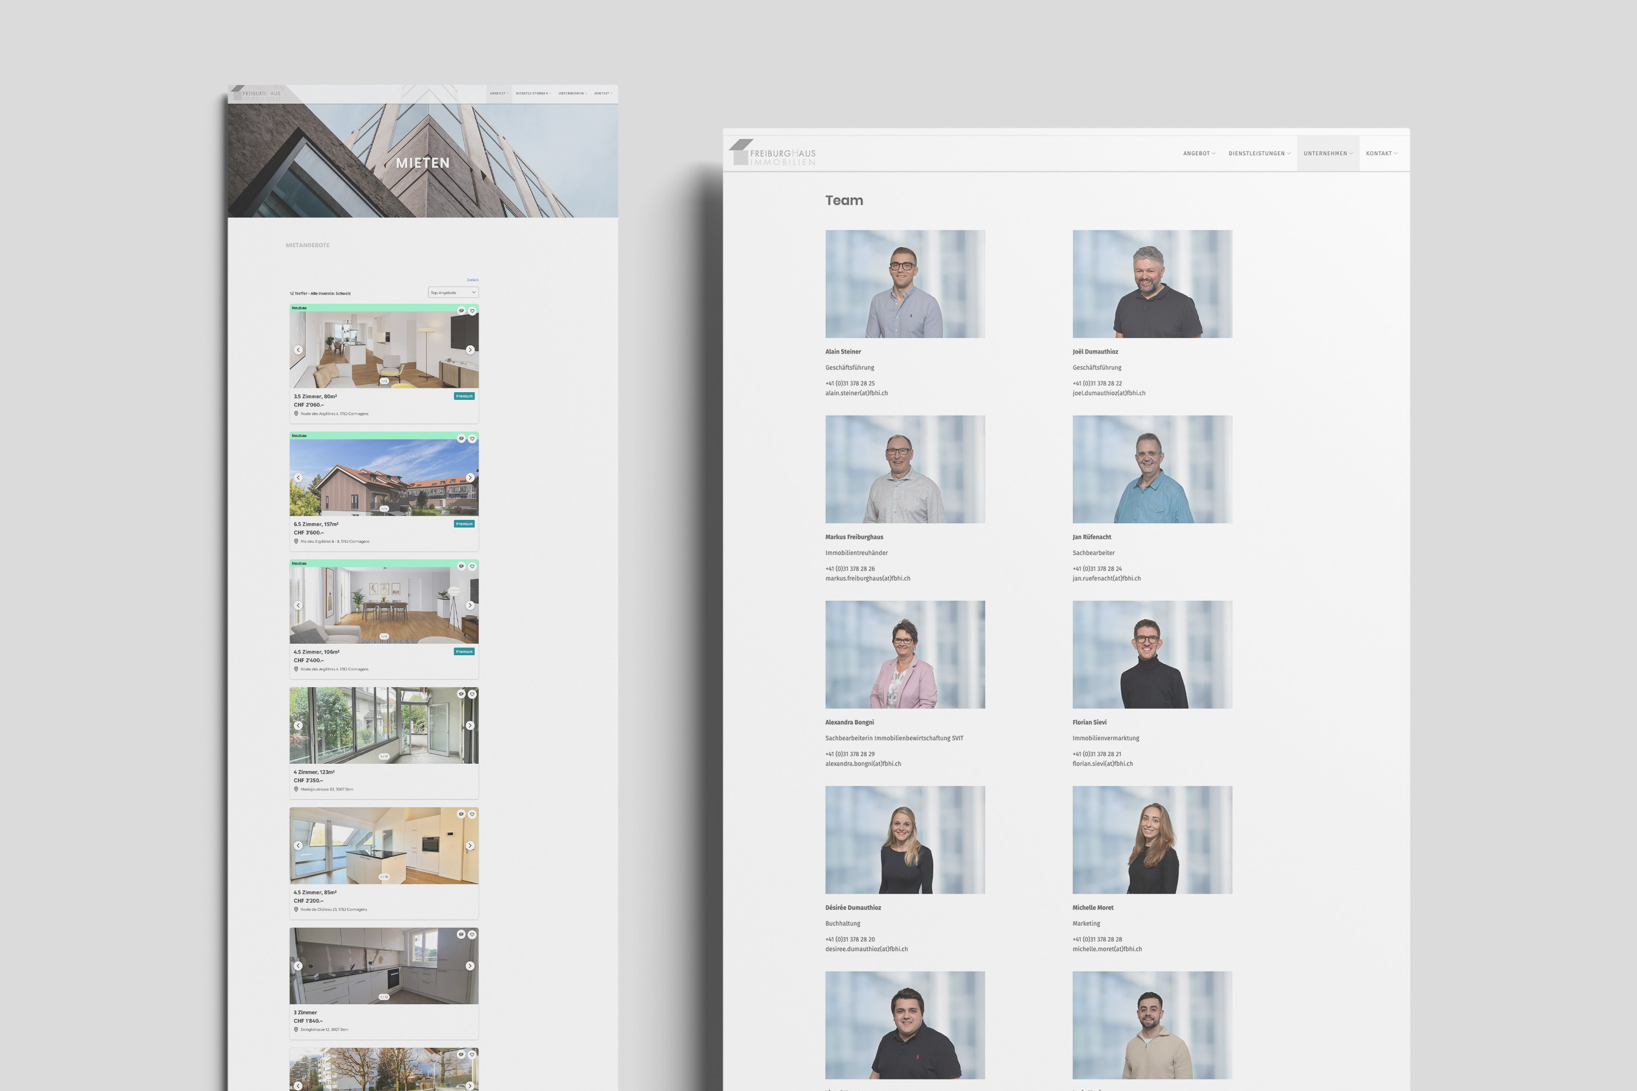Favorite the 4 Zimmer, 123m² listing heart
The height and width of the screenshot is (1091, 1637).
click(x=472, y=694)
